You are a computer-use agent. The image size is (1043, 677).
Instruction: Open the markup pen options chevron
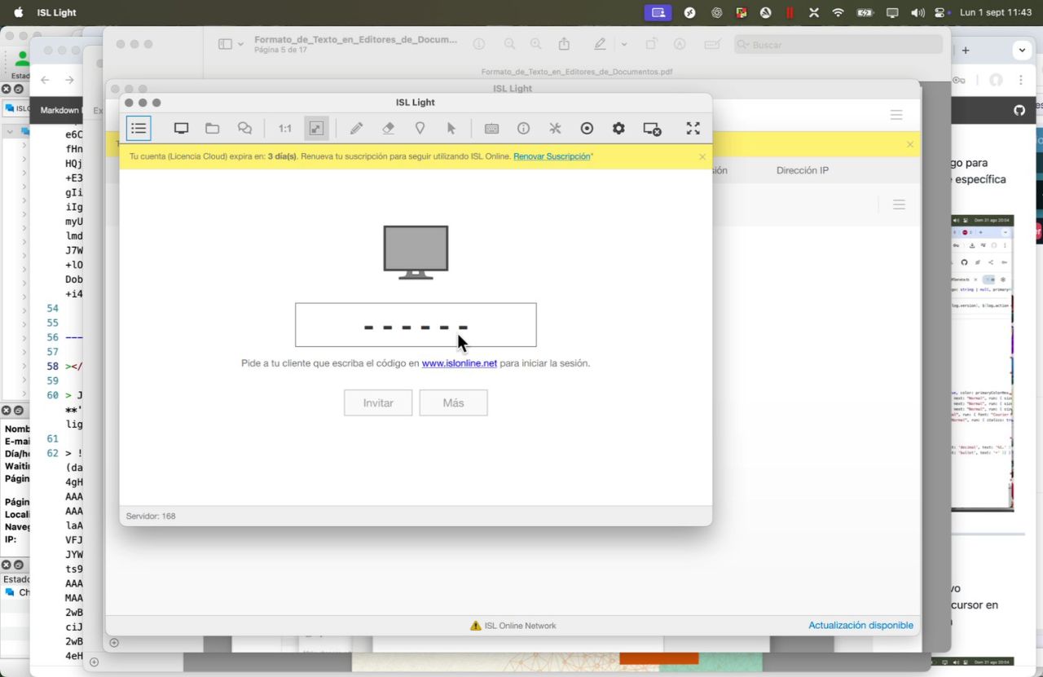624,44
